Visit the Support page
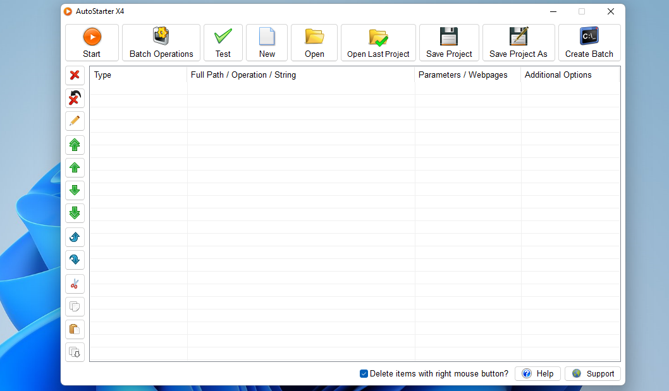Screen dimensions: 669x391 coord(592,373)
